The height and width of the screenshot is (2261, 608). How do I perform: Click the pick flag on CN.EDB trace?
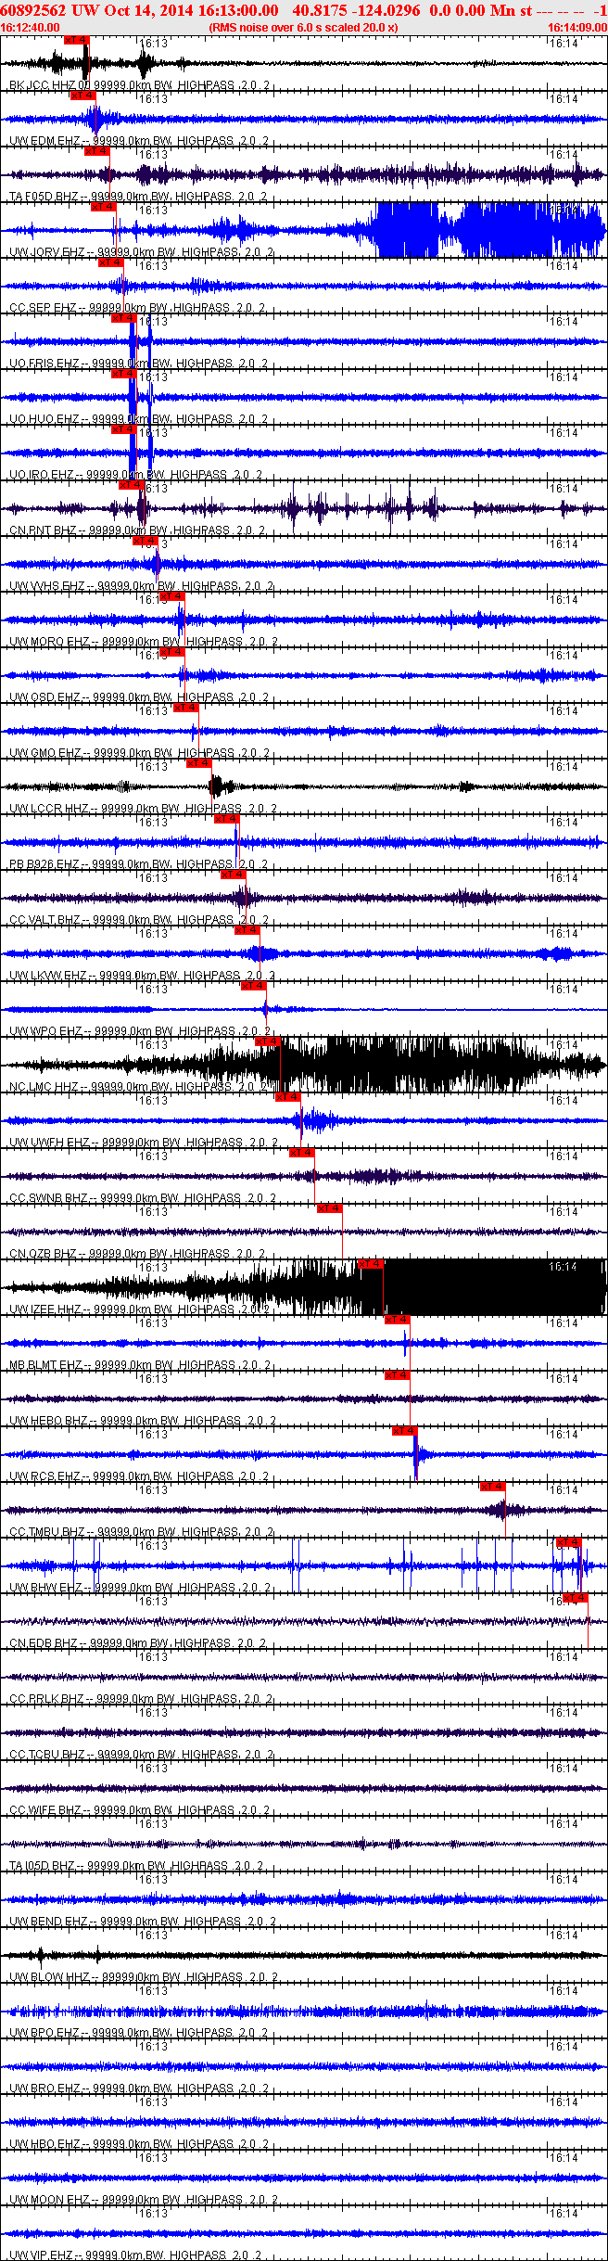(576, 1598)
